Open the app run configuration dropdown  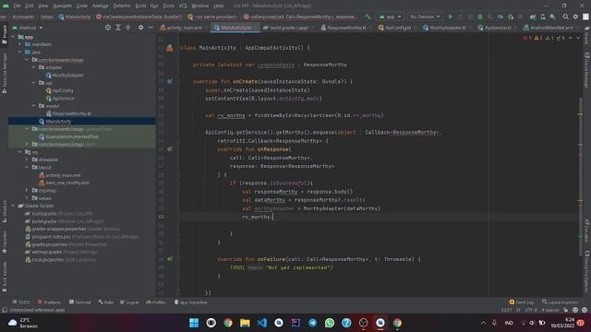coord(390,17)
